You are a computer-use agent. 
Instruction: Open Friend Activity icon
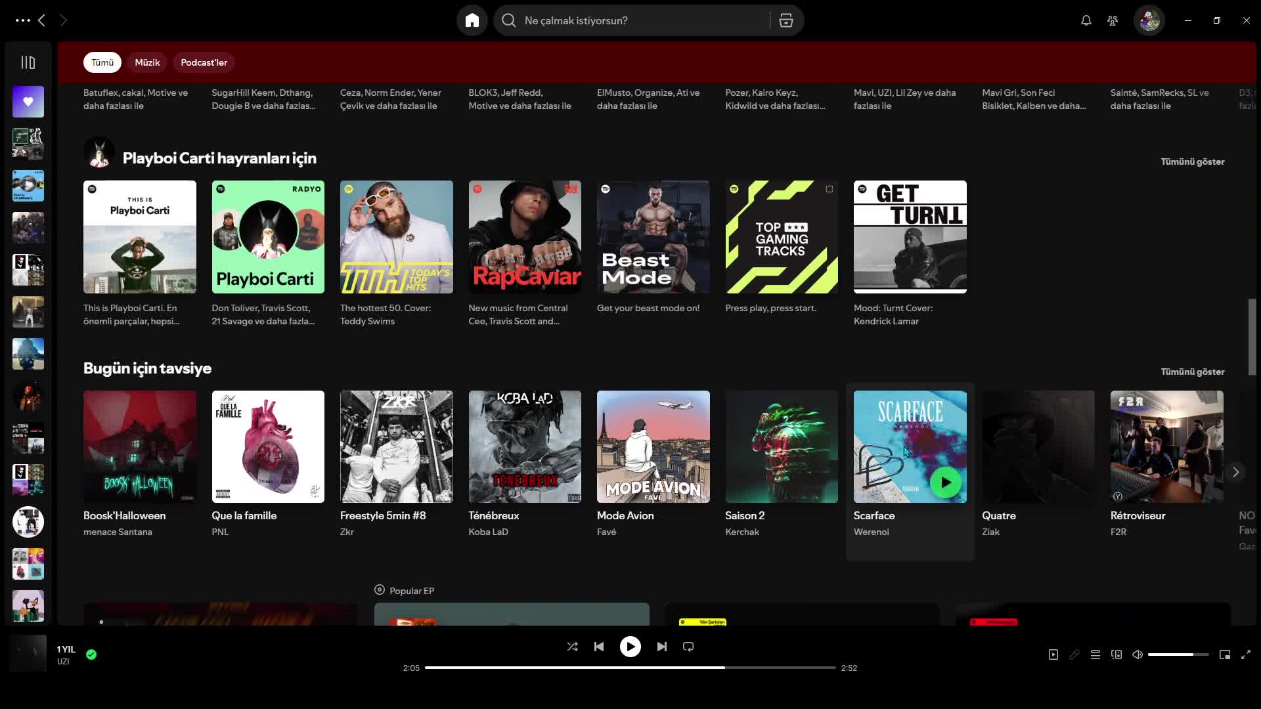(1113, 20)
